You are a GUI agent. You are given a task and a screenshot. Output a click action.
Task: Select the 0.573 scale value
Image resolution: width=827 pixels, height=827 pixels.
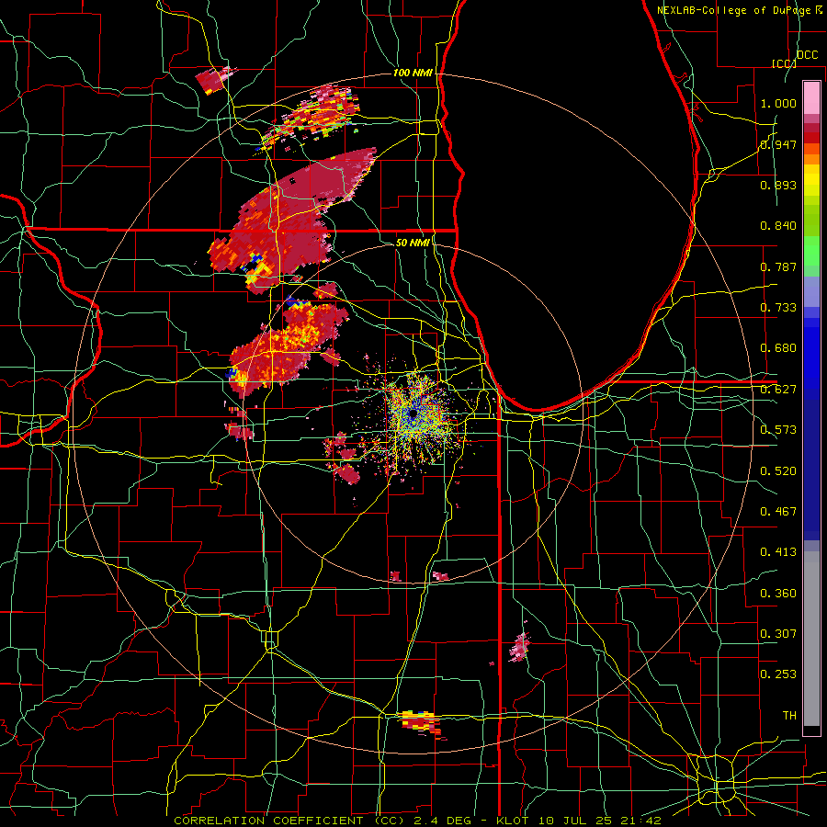pos(778,430)
